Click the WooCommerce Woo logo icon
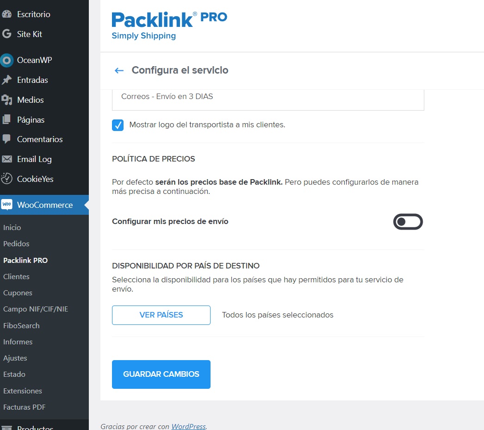 coord(7,204)
